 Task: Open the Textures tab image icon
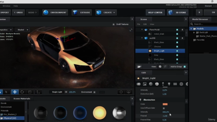tap(145, 84)
